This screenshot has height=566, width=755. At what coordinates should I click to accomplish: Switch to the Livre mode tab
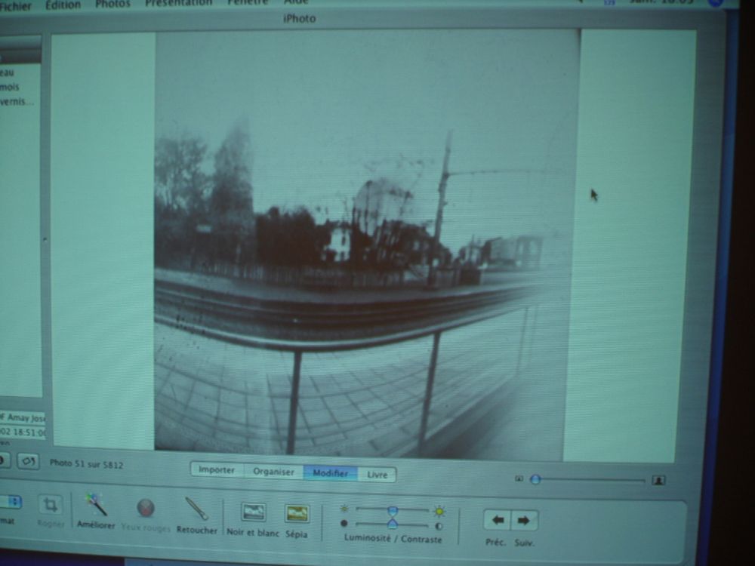coord(377,475)
